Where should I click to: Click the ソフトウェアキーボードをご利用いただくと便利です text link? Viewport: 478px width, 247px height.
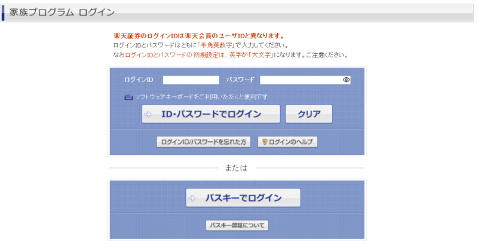point(201,97)
